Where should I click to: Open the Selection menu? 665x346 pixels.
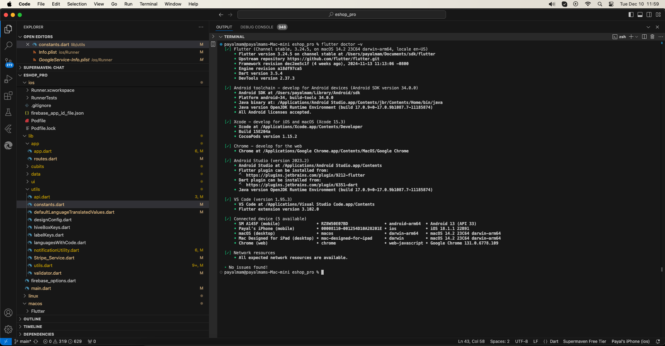[77, 4]
